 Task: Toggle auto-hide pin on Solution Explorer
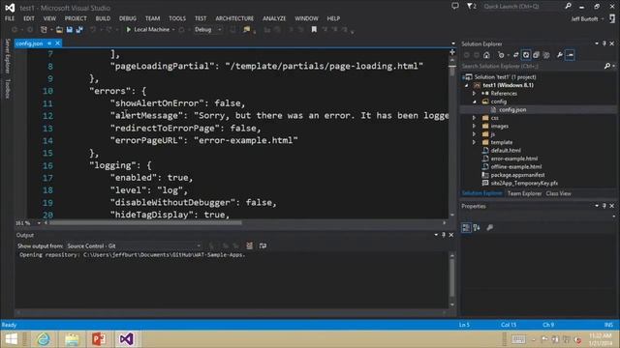pos(604,43)
